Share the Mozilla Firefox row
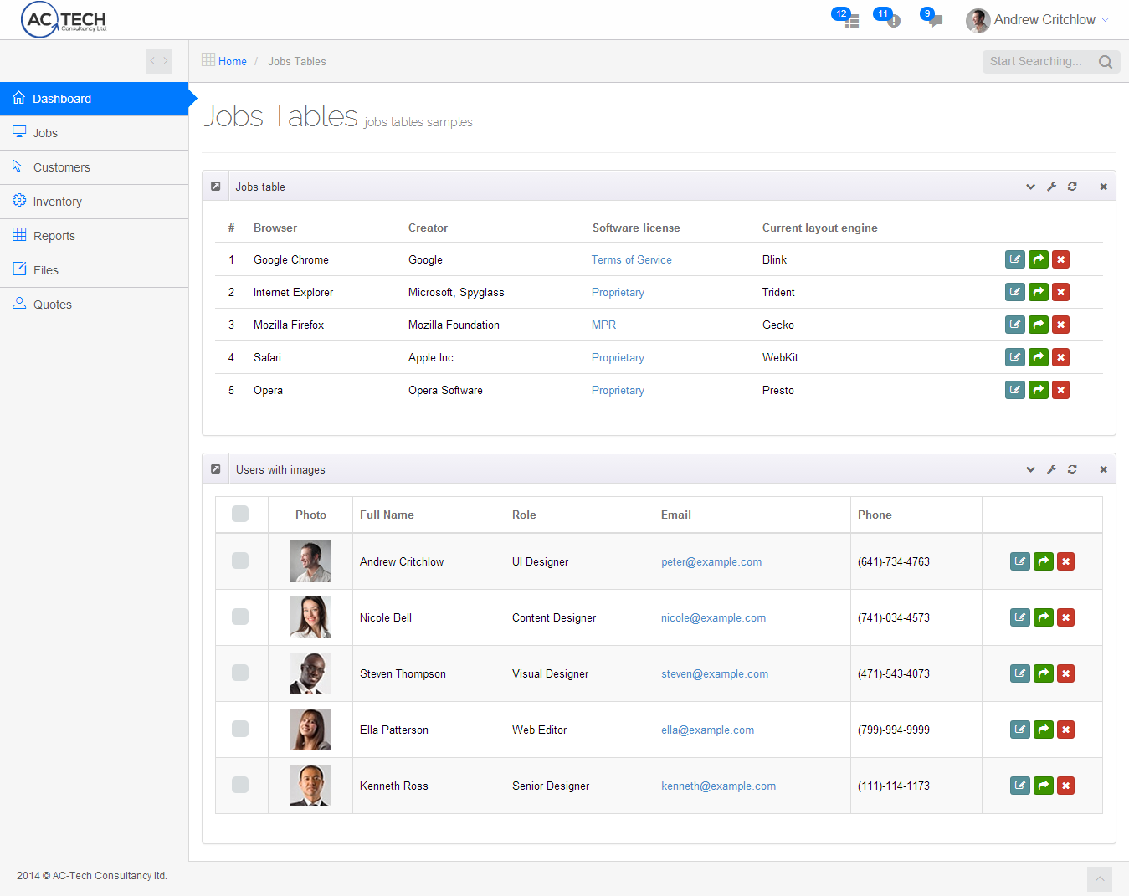The image size is (1129, 896). [1039, 325]
